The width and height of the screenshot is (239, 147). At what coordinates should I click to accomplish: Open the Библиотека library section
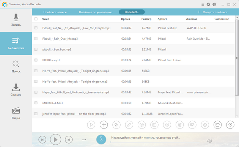[x=16, y=43]
